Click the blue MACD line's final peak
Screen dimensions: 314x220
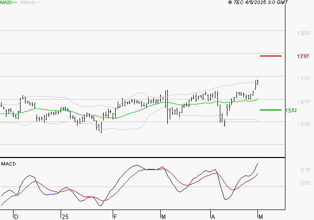tap(258, 163)
